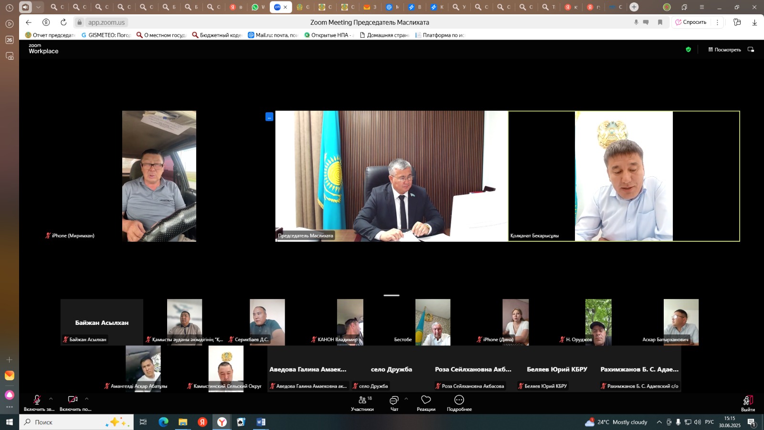The height and width of the screenshot is (430, 764).
Task: Open the Чат chat panel
Action: [394, 403]
